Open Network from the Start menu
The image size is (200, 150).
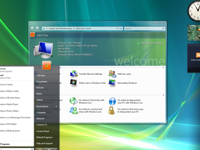point(40,118)
